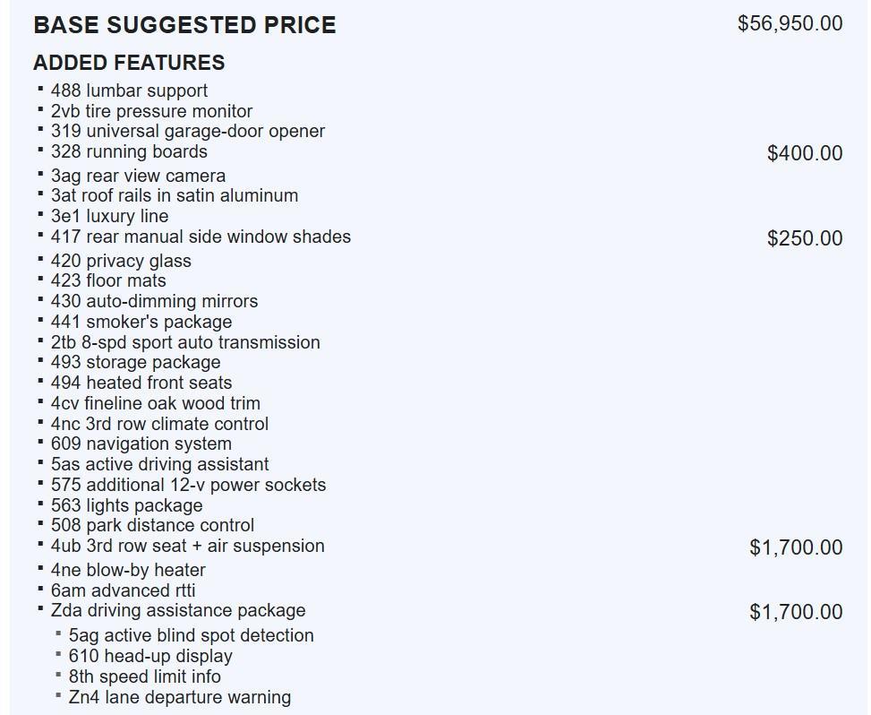Click the 508 park distance control item
This screenshot has width=871, height=715.
point(152,525)
